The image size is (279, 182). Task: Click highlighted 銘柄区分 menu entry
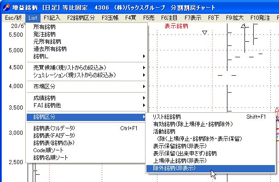pyautogui.click(x=86, y=117)
